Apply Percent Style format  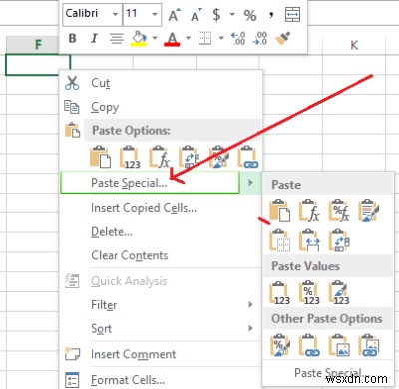250,15
